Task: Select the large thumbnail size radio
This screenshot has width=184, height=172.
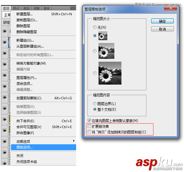Action: click(95, 73)
